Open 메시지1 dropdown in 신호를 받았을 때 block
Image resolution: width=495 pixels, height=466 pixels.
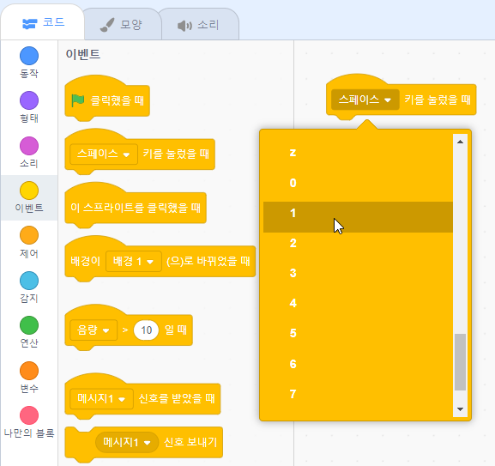(101, 399)
